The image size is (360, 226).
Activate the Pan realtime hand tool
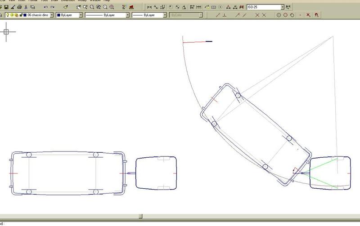coord(78,7)
